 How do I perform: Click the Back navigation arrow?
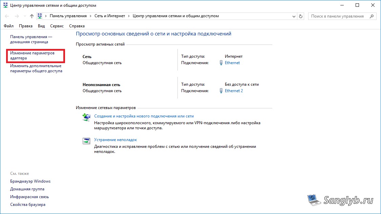tap(7, 16)
